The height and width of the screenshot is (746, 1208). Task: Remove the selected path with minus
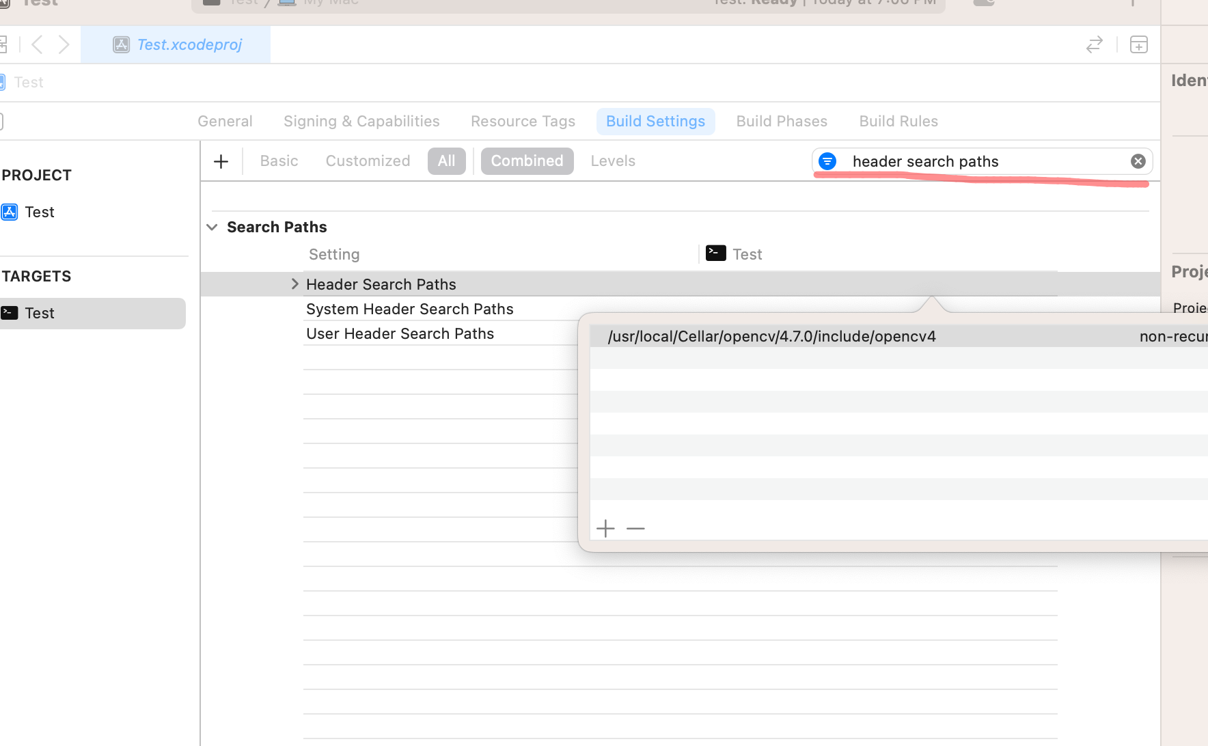point(635,529)
